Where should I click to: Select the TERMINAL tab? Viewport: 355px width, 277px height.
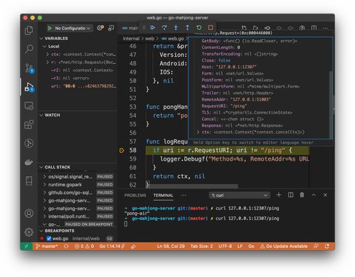[x=163, y=195]
